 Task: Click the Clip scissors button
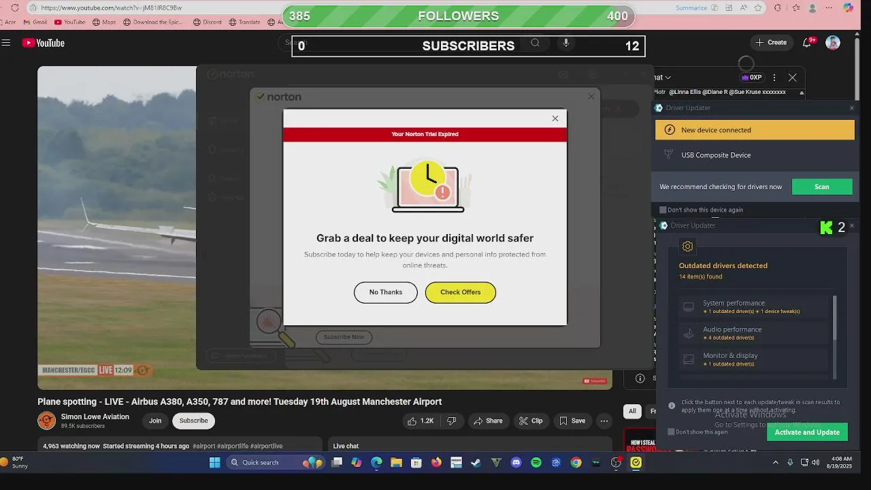pos(531,421)
